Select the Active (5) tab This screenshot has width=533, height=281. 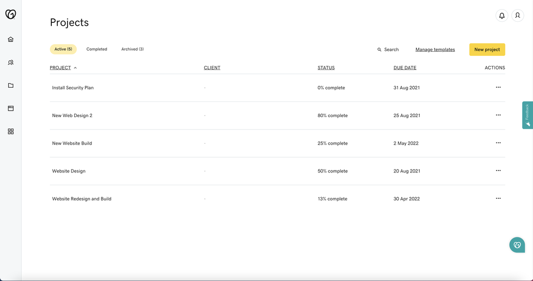(63, 49)
